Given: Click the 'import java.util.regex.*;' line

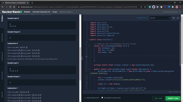Looking at the screenshot, I should click(x=102, y=35).
